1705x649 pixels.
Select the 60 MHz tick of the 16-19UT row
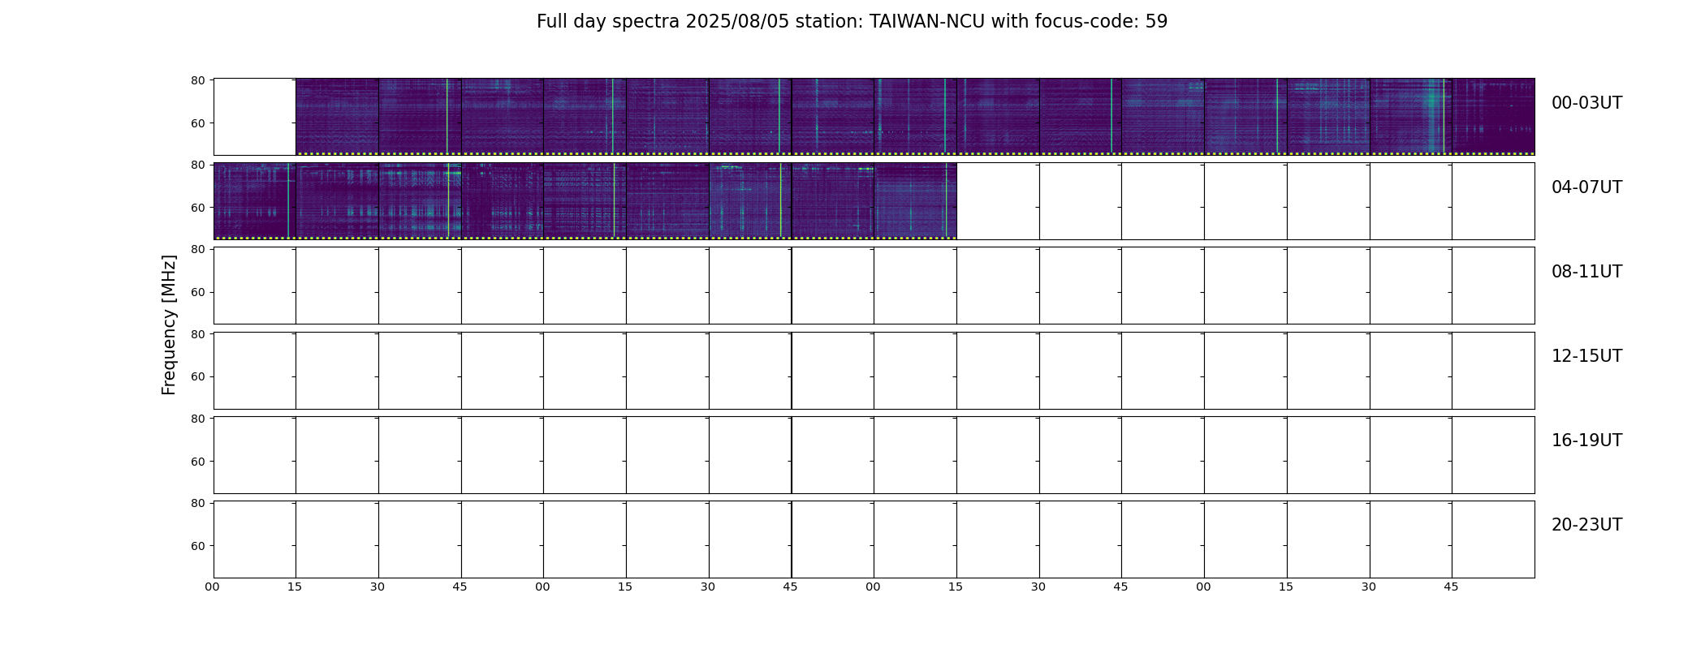(197, 462)
